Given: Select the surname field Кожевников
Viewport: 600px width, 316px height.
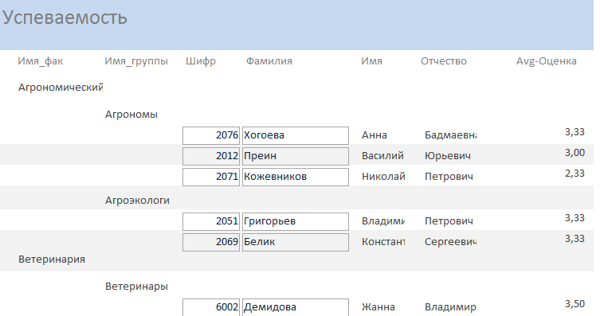Looking at the screenshot, I should [x=296, y=177].
